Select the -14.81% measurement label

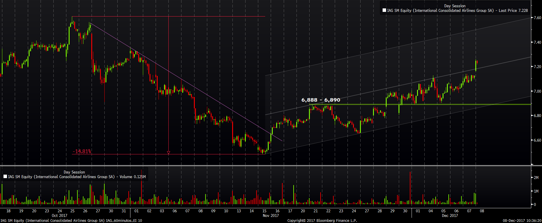[x=82, y=151]
